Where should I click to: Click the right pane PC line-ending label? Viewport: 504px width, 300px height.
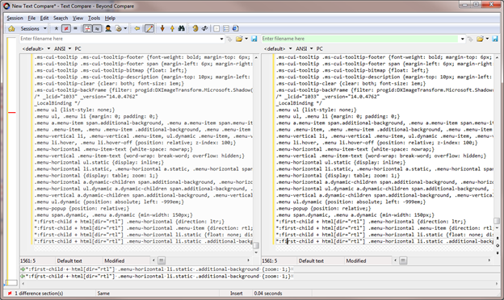[x=320, y=48]
